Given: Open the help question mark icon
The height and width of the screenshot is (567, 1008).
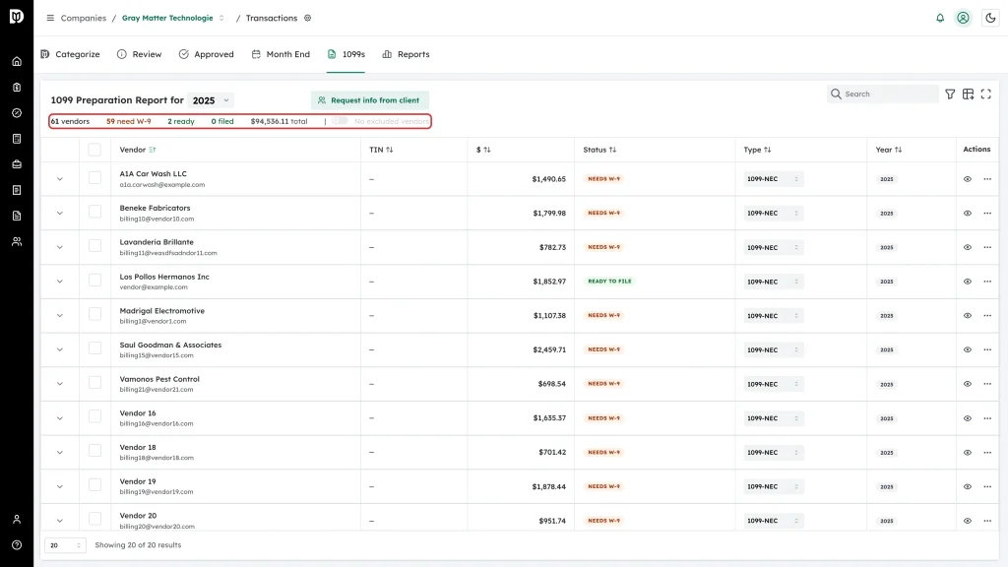Looking at the screenshot, I should (17, 544).
